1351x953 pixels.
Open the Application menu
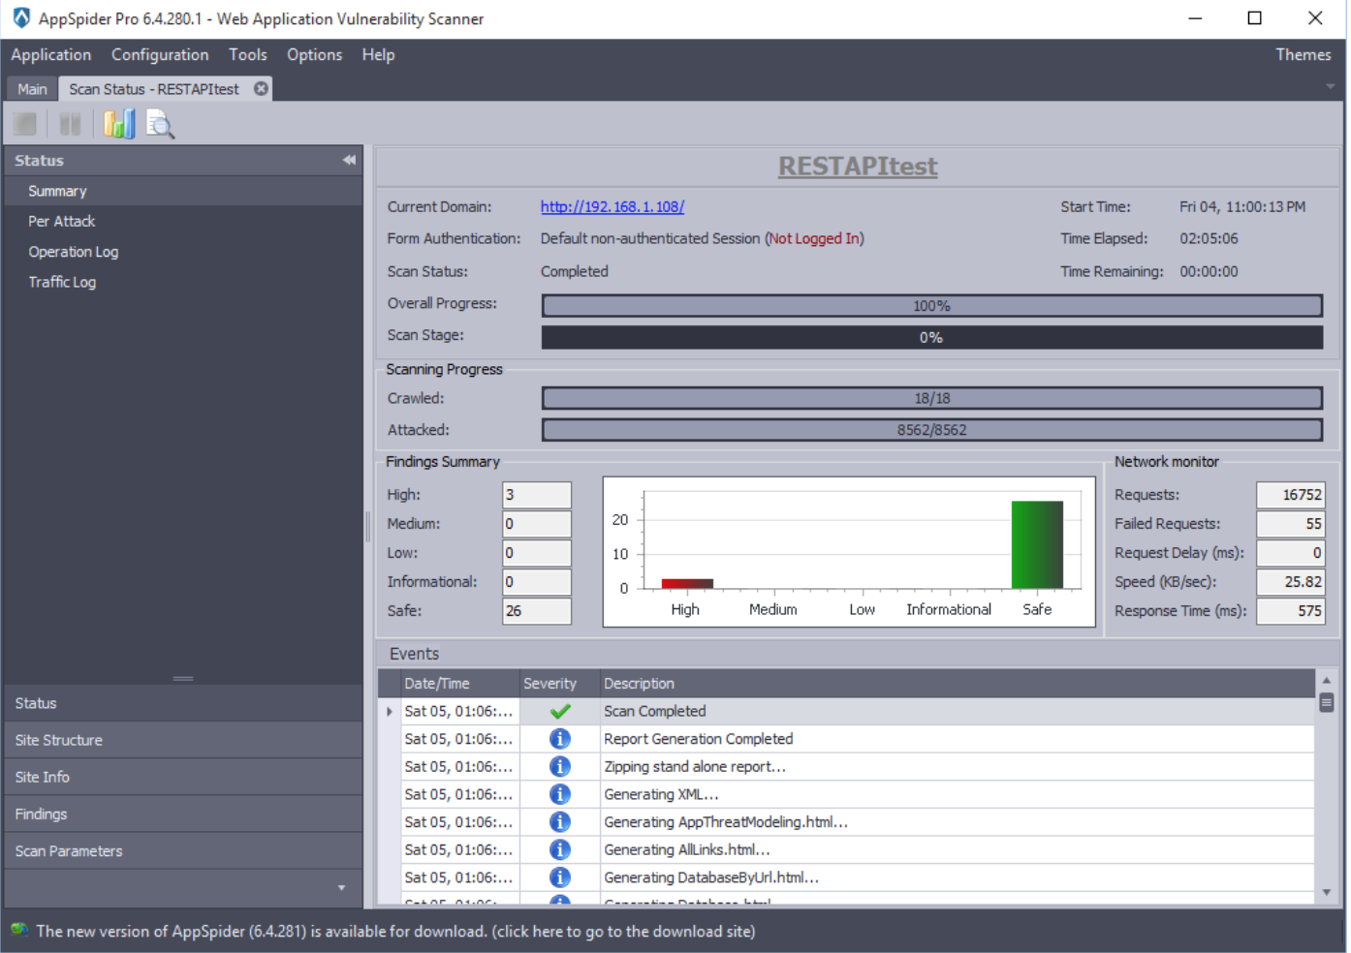pos(51,55)
